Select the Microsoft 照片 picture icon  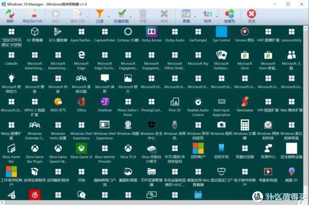tap(128, 78)
